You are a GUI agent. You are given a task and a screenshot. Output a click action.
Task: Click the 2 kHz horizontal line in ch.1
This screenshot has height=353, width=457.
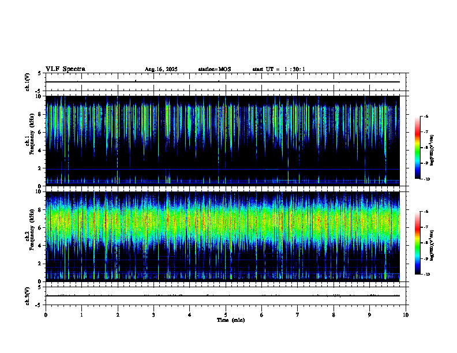(223, 169)
